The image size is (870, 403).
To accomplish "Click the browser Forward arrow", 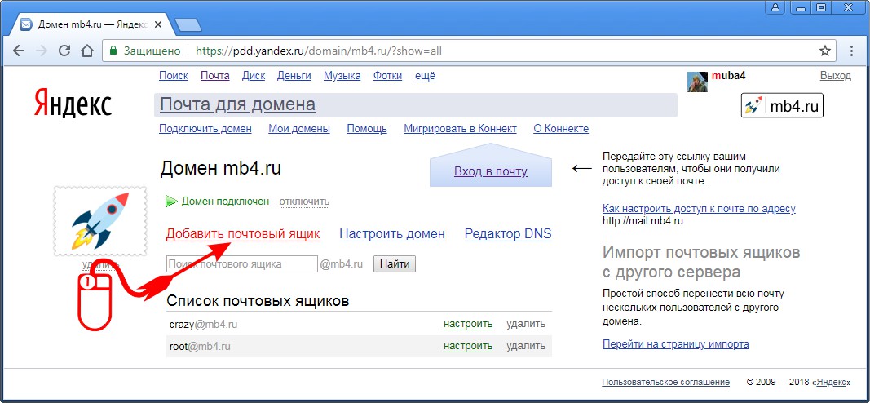I will pos(42,51).
